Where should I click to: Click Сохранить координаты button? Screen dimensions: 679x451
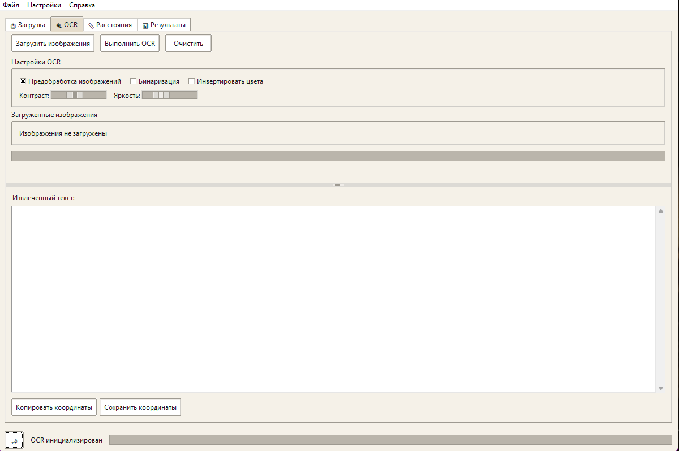pyautogui.click(x=140, y=407)
